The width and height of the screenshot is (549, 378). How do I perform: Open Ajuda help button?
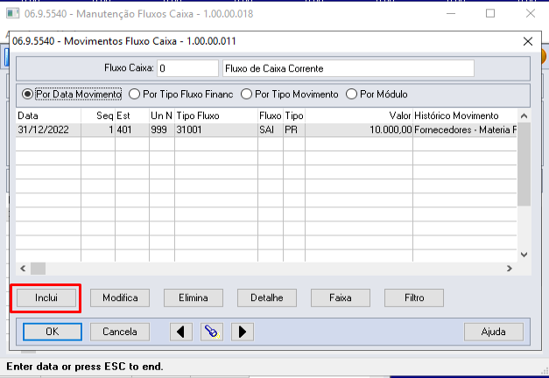494,332
